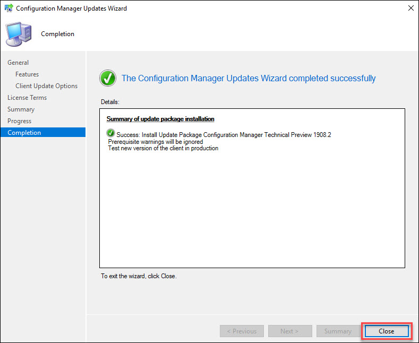Click the wizard completed successfully headline
The height and width of the screenshot is (343, 419).
[x=249, y=78]
